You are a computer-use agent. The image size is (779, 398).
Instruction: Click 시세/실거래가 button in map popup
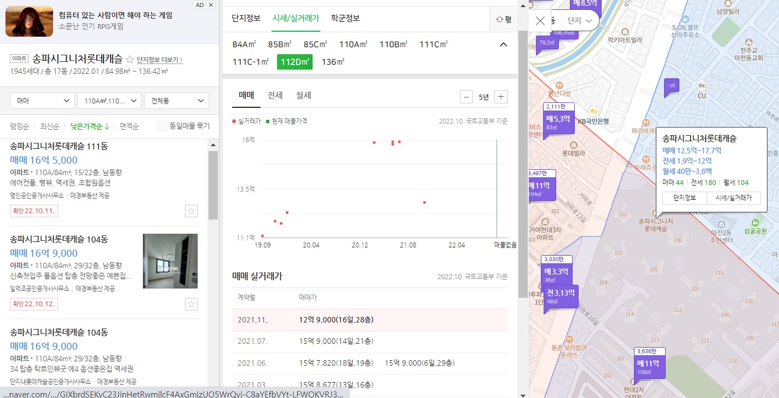[734, 198]
